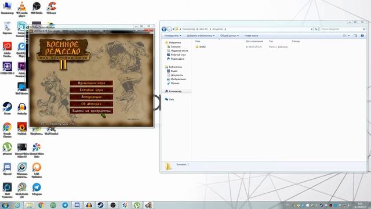
Task: Open the change view dropdown arrow
Action: tap(349, 35)
